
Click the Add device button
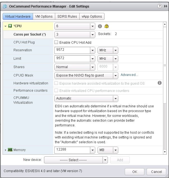click(x=120, y=160)
